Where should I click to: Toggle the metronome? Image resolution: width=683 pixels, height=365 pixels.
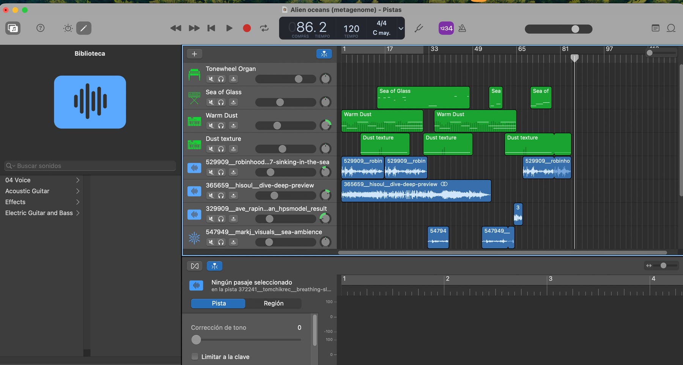[x=462, y=28]
